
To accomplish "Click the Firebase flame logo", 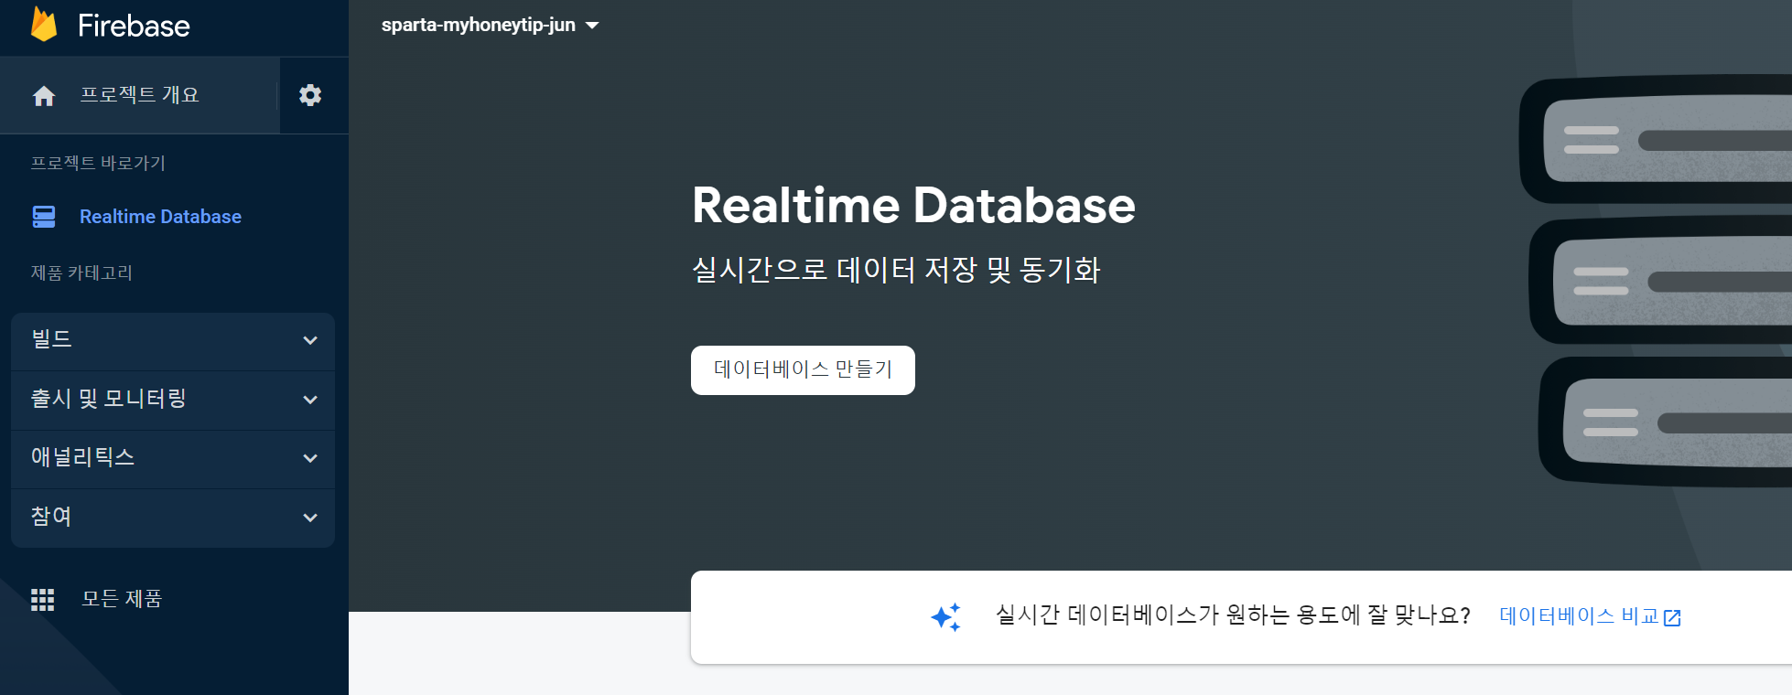I will click(44, 25).
